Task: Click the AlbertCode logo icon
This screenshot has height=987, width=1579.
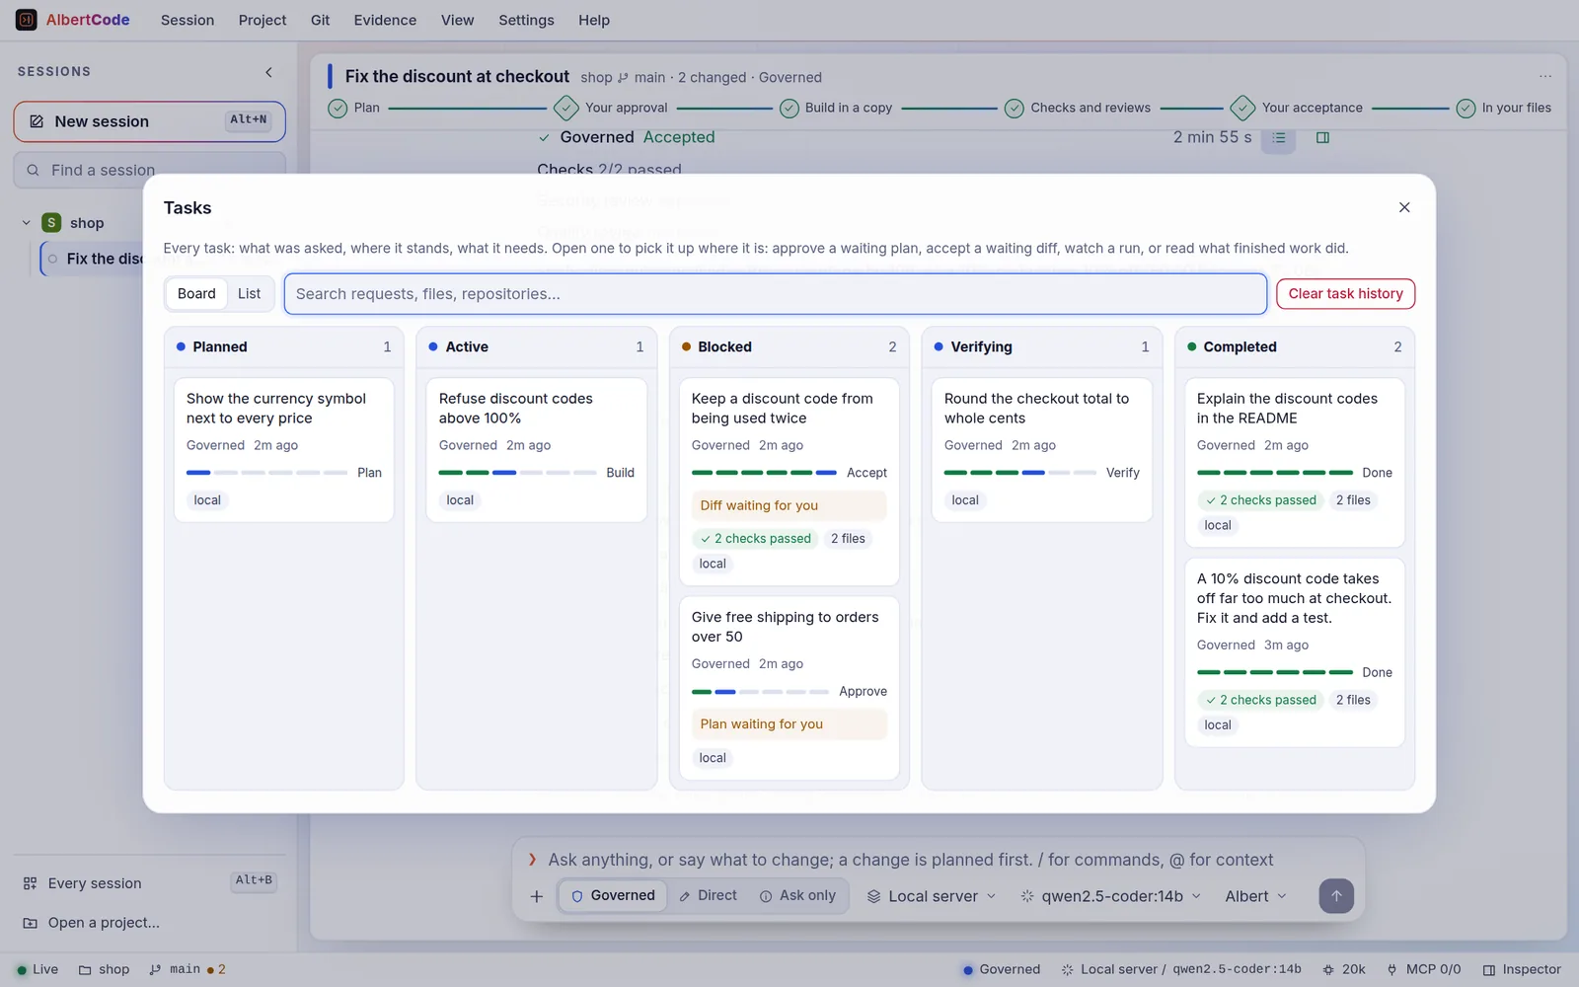Action: (x=27, y=20)
